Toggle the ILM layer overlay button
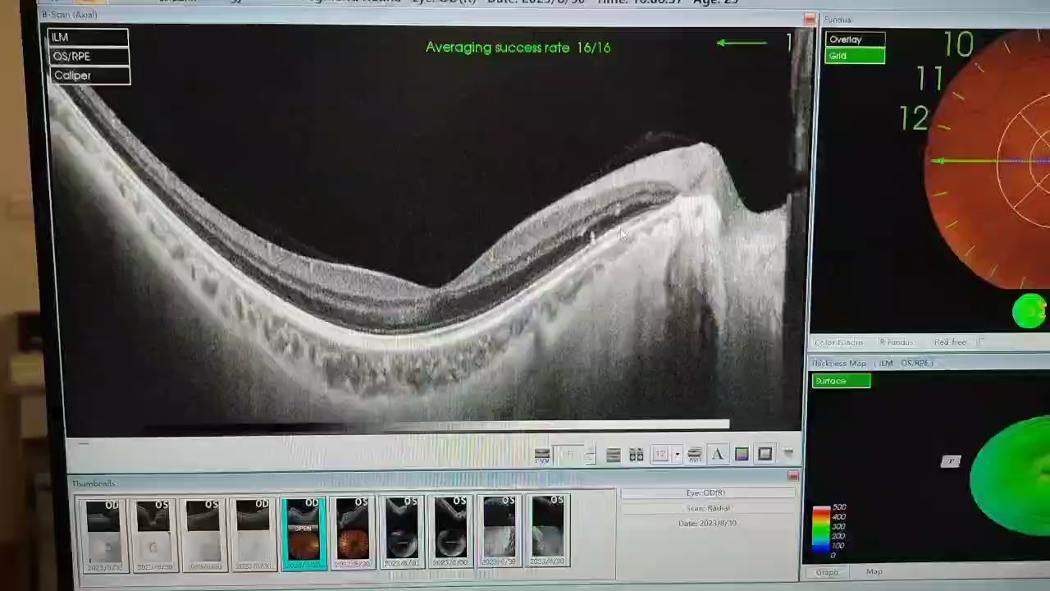The image size is (1050, 591). click(88, 37)
